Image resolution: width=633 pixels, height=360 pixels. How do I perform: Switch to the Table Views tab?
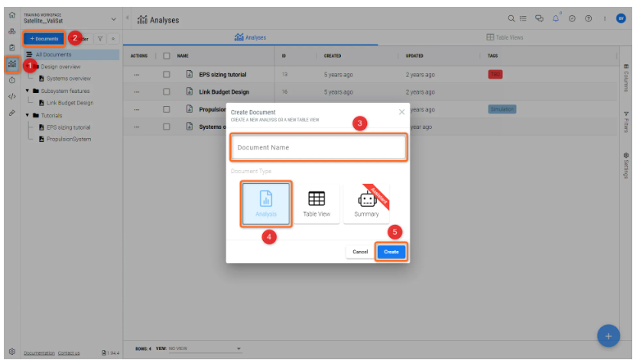(x=505, y=37)
